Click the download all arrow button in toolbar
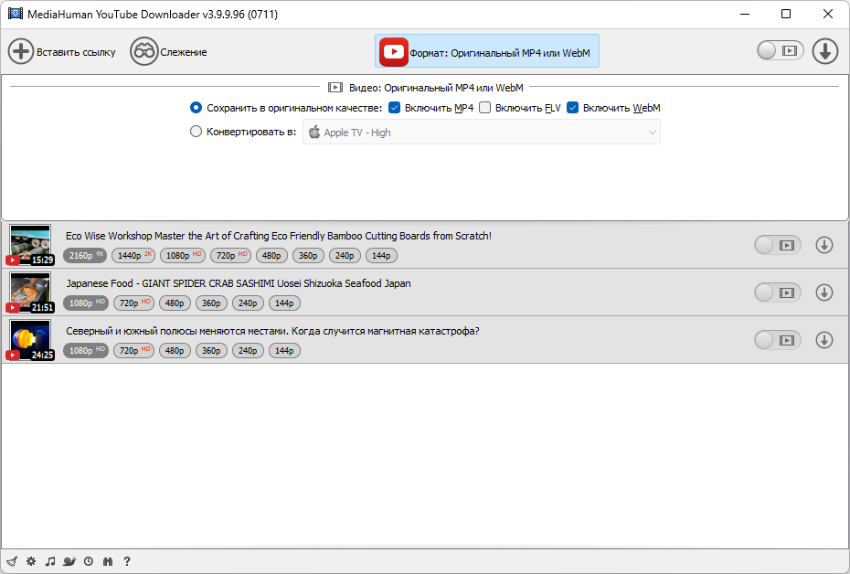The width and height of the screenshot is (850, 574). (825, 51)
